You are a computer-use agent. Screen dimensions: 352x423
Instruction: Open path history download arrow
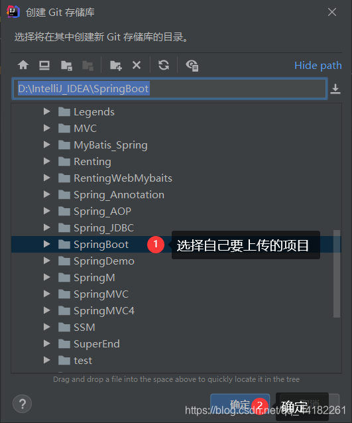tap(335, 89)
